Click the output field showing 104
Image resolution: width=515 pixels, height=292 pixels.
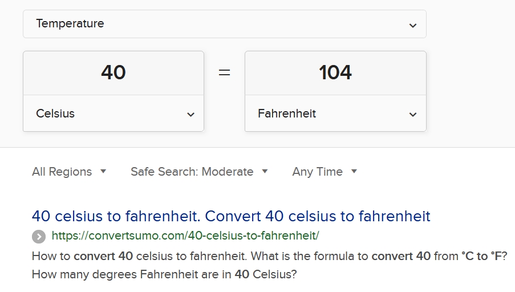(335, 73)
